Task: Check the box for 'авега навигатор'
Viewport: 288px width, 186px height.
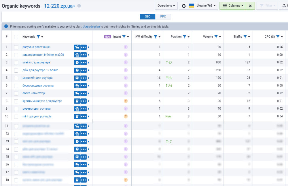Action: coord(16,94)
